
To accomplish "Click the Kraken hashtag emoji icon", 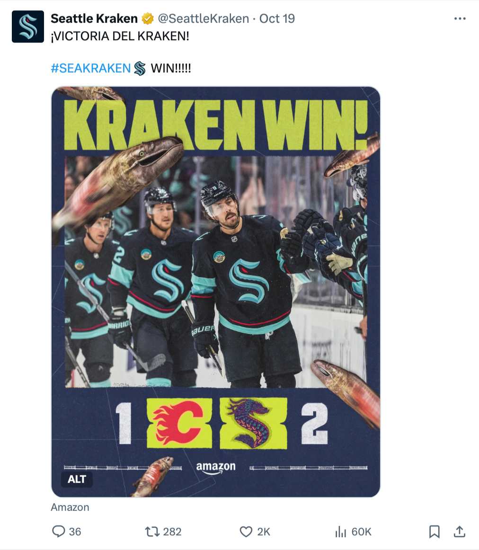I will tap(140, 69).
